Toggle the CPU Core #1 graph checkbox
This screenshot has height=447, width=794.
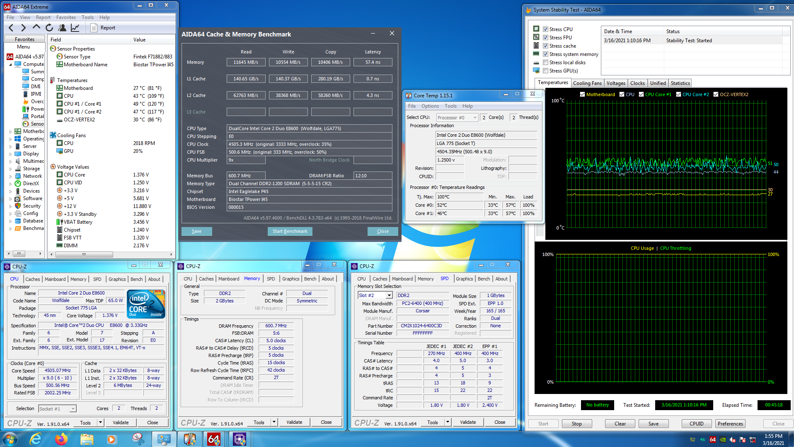tap(641, 94)
